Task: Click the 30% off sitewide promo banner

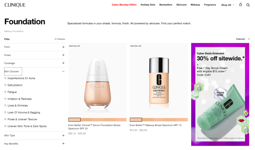Action: (x=220, y=94)
